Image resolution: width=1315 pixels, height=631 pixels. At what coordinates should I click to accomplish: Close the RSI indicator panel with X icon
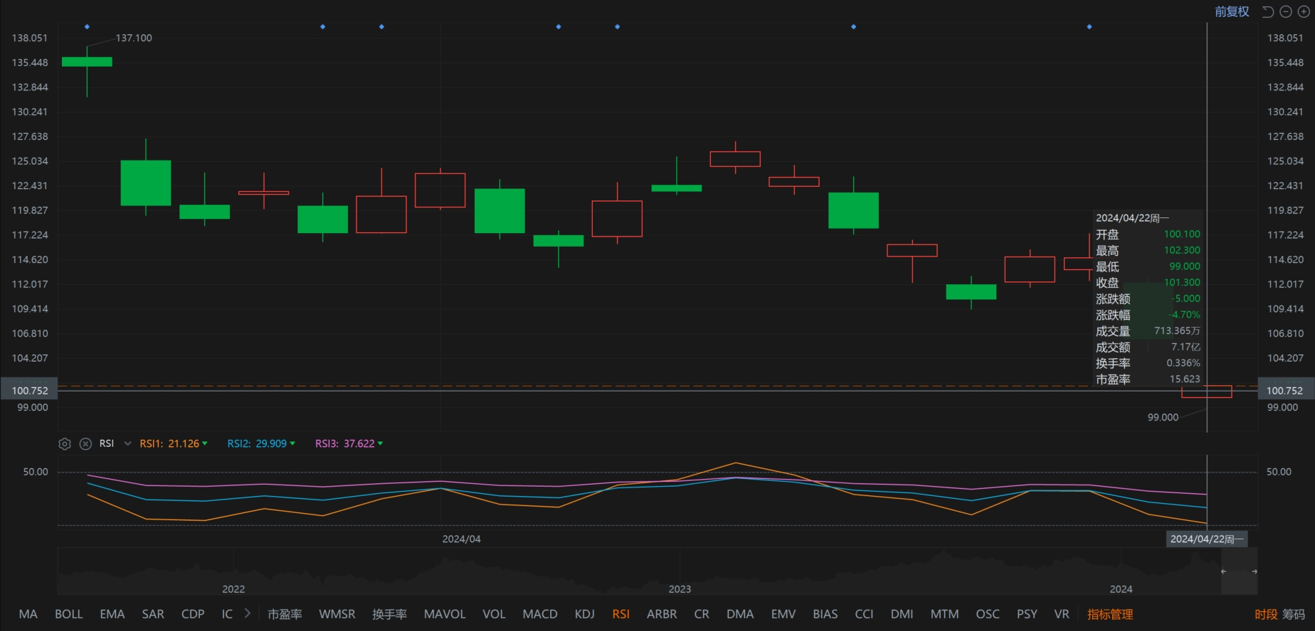(85, 443)
